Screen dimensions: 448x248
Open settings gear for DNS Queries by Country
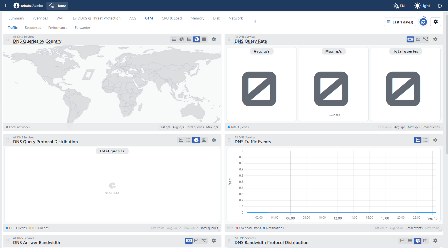(x=214, y=39)
